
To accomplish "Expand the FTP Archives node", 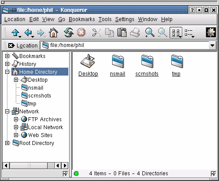I will pos(16,119).
